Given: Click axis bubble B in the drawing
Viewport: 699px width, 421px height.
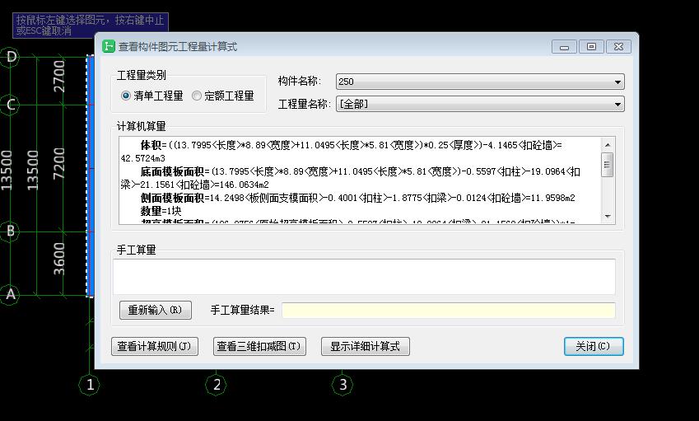Looking at the screenshot, I should (x=11, y=232).
